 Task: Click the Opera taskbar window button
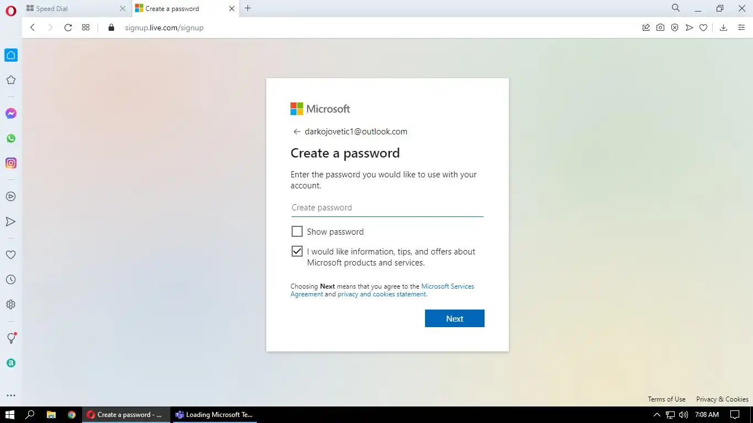(127, 415)
